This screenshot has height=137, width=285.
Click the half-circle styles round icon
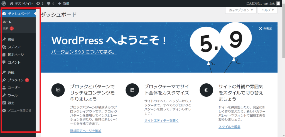coord(206,90)
